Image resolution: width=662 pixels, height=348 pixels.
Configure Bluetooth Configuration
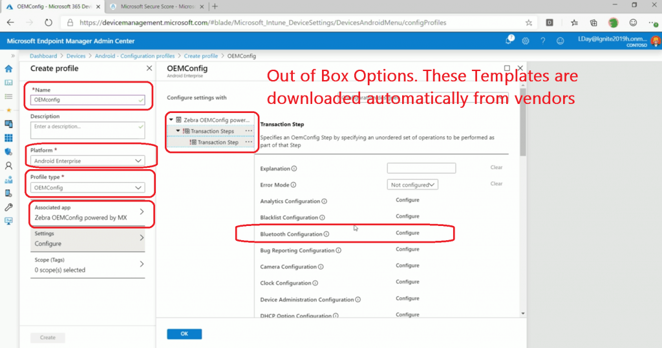click(x=407, y=233)
